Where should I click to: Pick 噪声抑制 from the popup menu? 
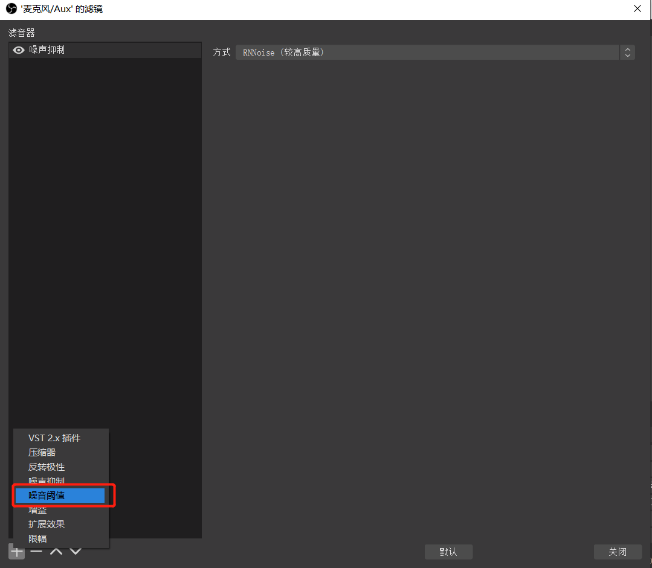(x=47, y=480)
